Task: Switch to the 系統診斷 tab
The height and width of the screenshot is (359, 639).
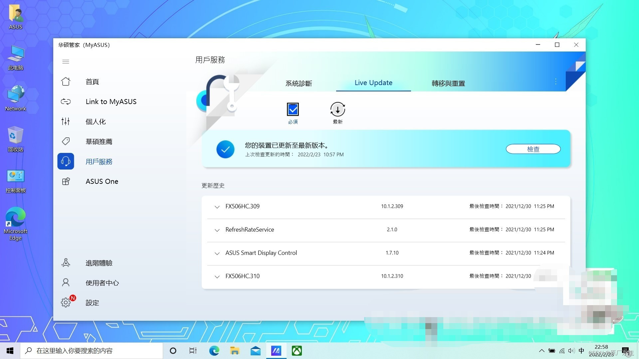Action: coord(299,83)
